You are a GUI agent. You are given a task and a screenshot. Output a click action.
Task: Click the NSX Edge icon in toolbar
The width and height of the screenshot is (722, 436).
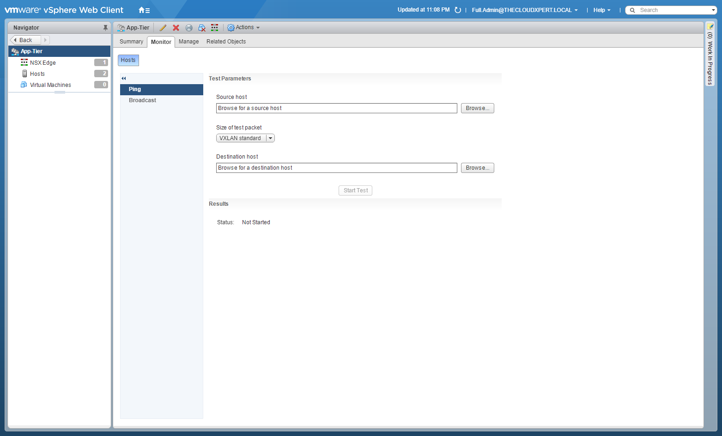coord(215,28)
